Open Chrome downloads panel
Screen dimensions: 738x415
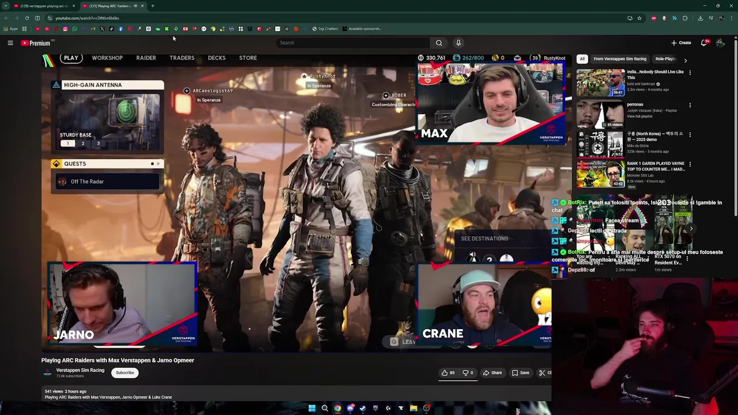[x=701, y=18]
